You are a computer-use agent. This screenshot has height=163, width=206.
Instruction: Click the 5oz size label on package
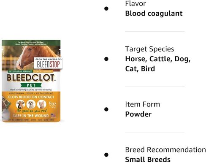click(52, 104)
